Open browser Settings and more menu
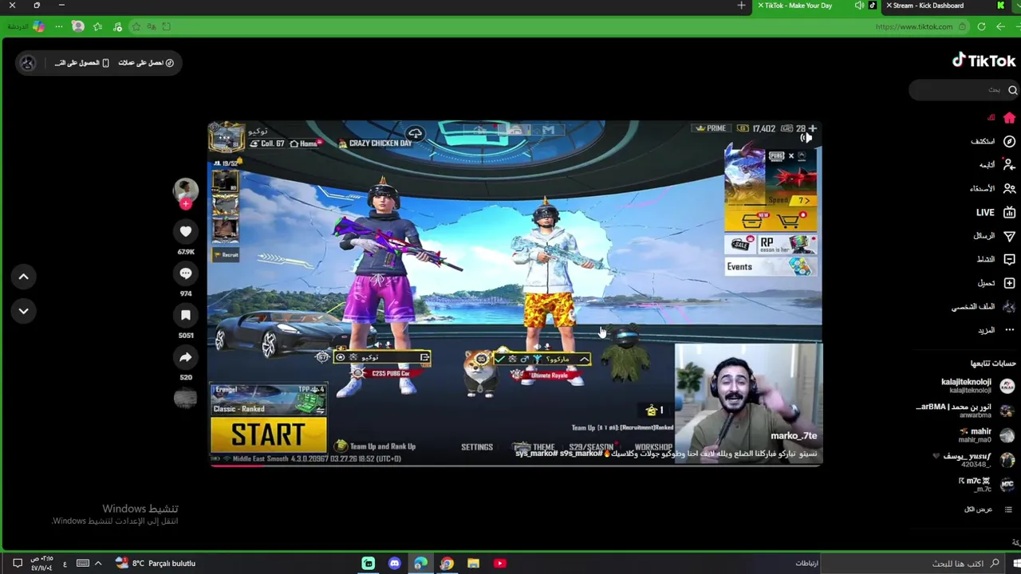 point(58,26)
